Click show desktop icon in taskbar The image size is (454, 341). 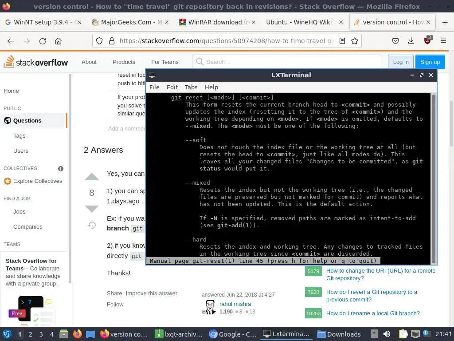[x=90, y=334]
